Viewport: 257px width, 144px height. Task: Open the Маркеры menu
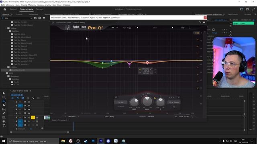[32, 5]
